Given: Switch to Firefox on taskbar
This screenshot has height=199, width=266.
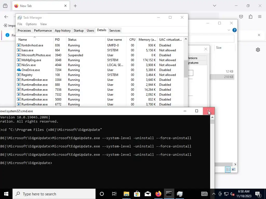Looking at the screenshot, I should (158, 194).
